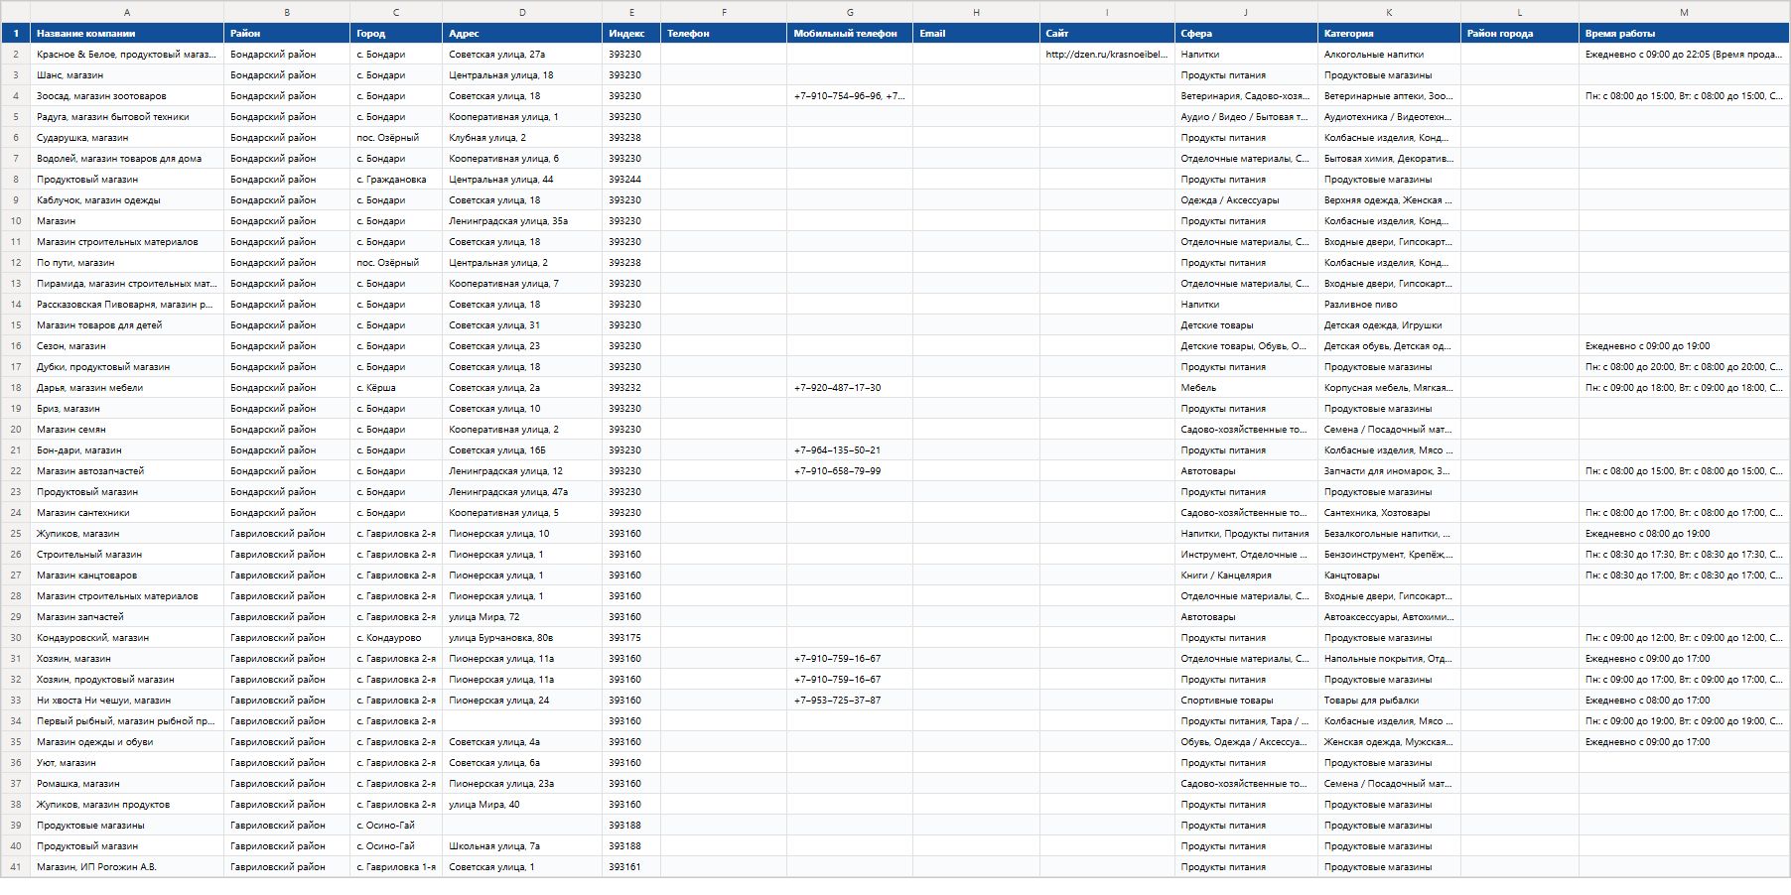This screenshot has height=895, width=1791.
Task: Select the 'с. Кёрша' city cell
Action: tap(396, 387)
